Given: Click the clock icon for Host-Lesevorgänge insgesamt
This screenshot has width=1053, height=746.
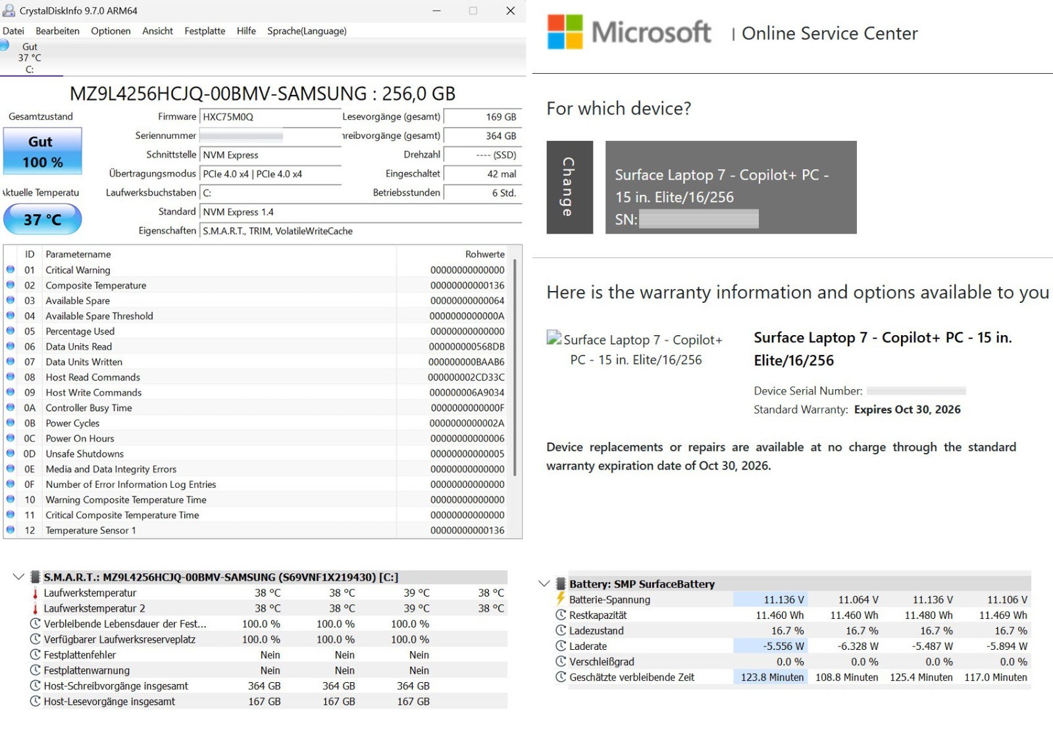Looking at the screenshot, I should click(x=36, y=701).
